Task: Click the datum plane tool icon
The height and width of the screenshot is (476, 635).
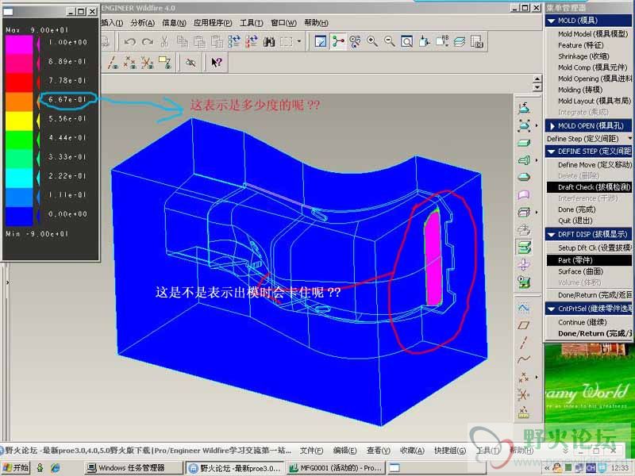Action: (523, 325)
